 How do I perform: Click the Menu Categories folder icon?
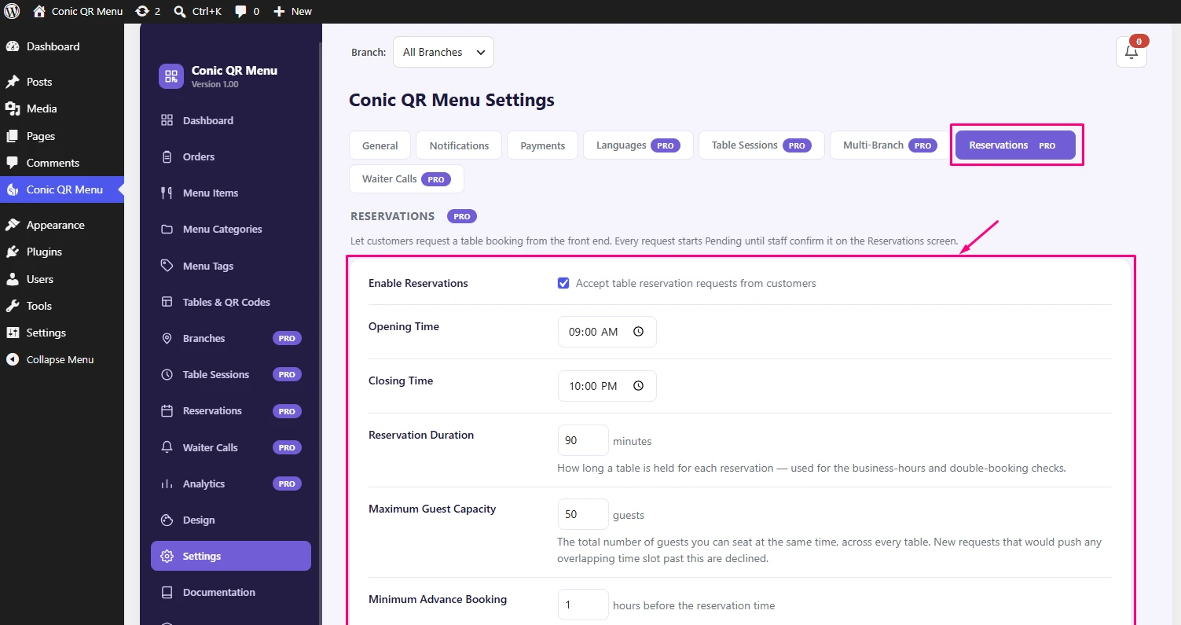(167, 230)
